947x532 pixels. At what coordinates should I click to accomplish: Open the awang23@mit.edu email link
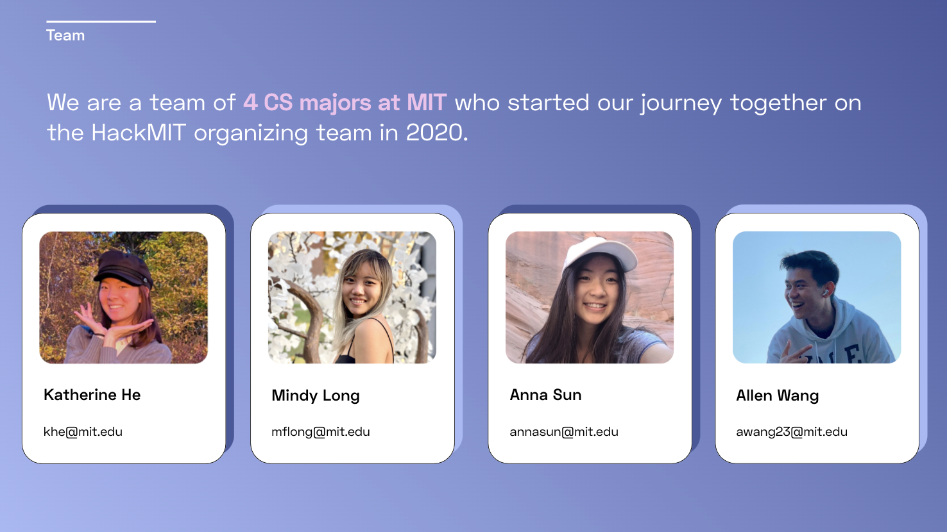792,431
